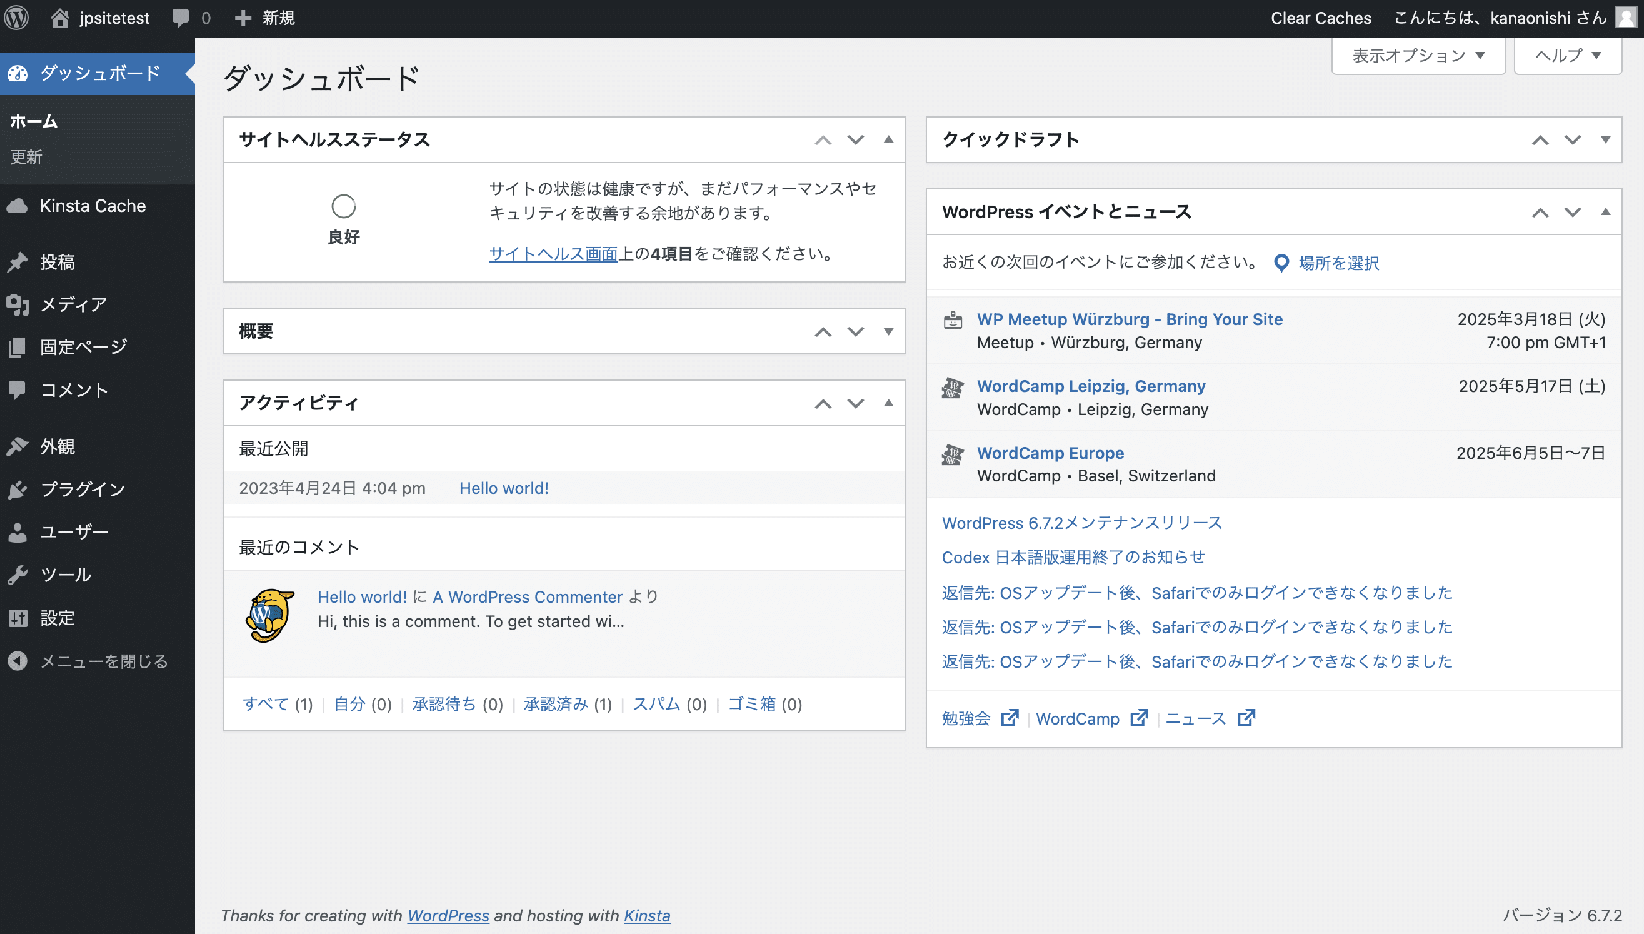This screenshot has width=1644, height=934.
Task: Open A WordPress Commenter link
Action: [527, 596]
